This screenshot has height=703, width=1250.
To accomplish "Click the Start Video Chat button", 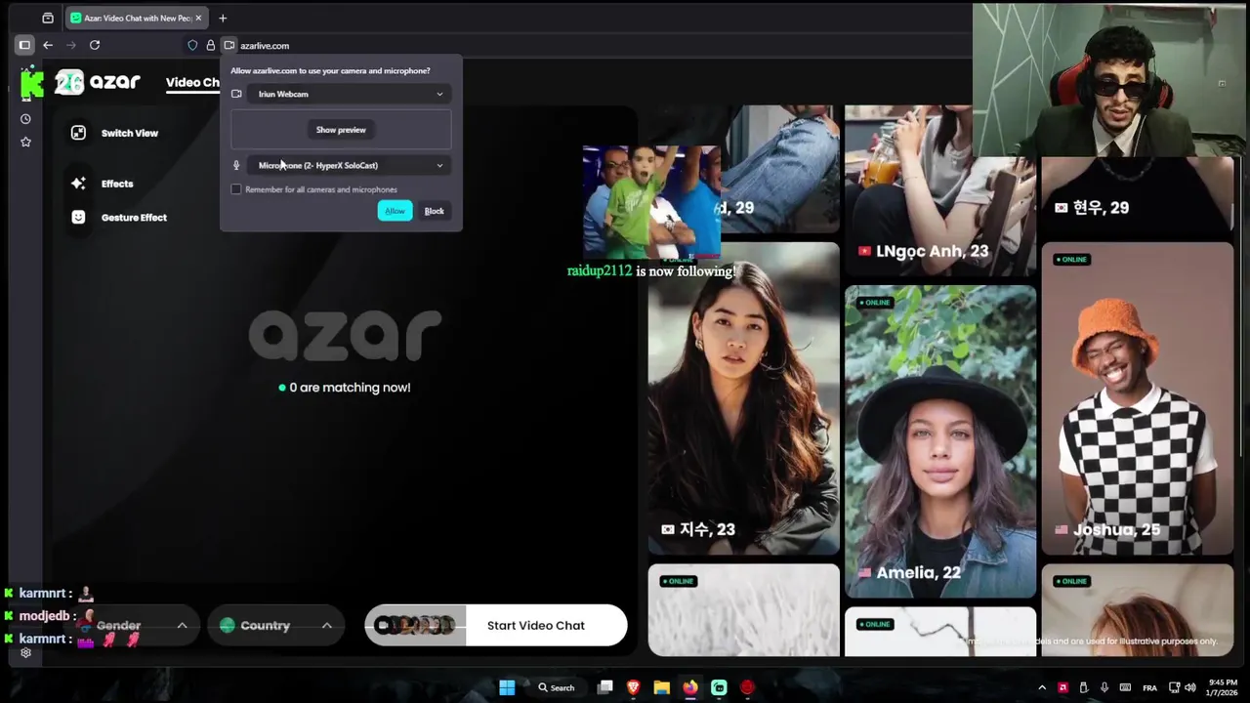I will coord(496,625).
